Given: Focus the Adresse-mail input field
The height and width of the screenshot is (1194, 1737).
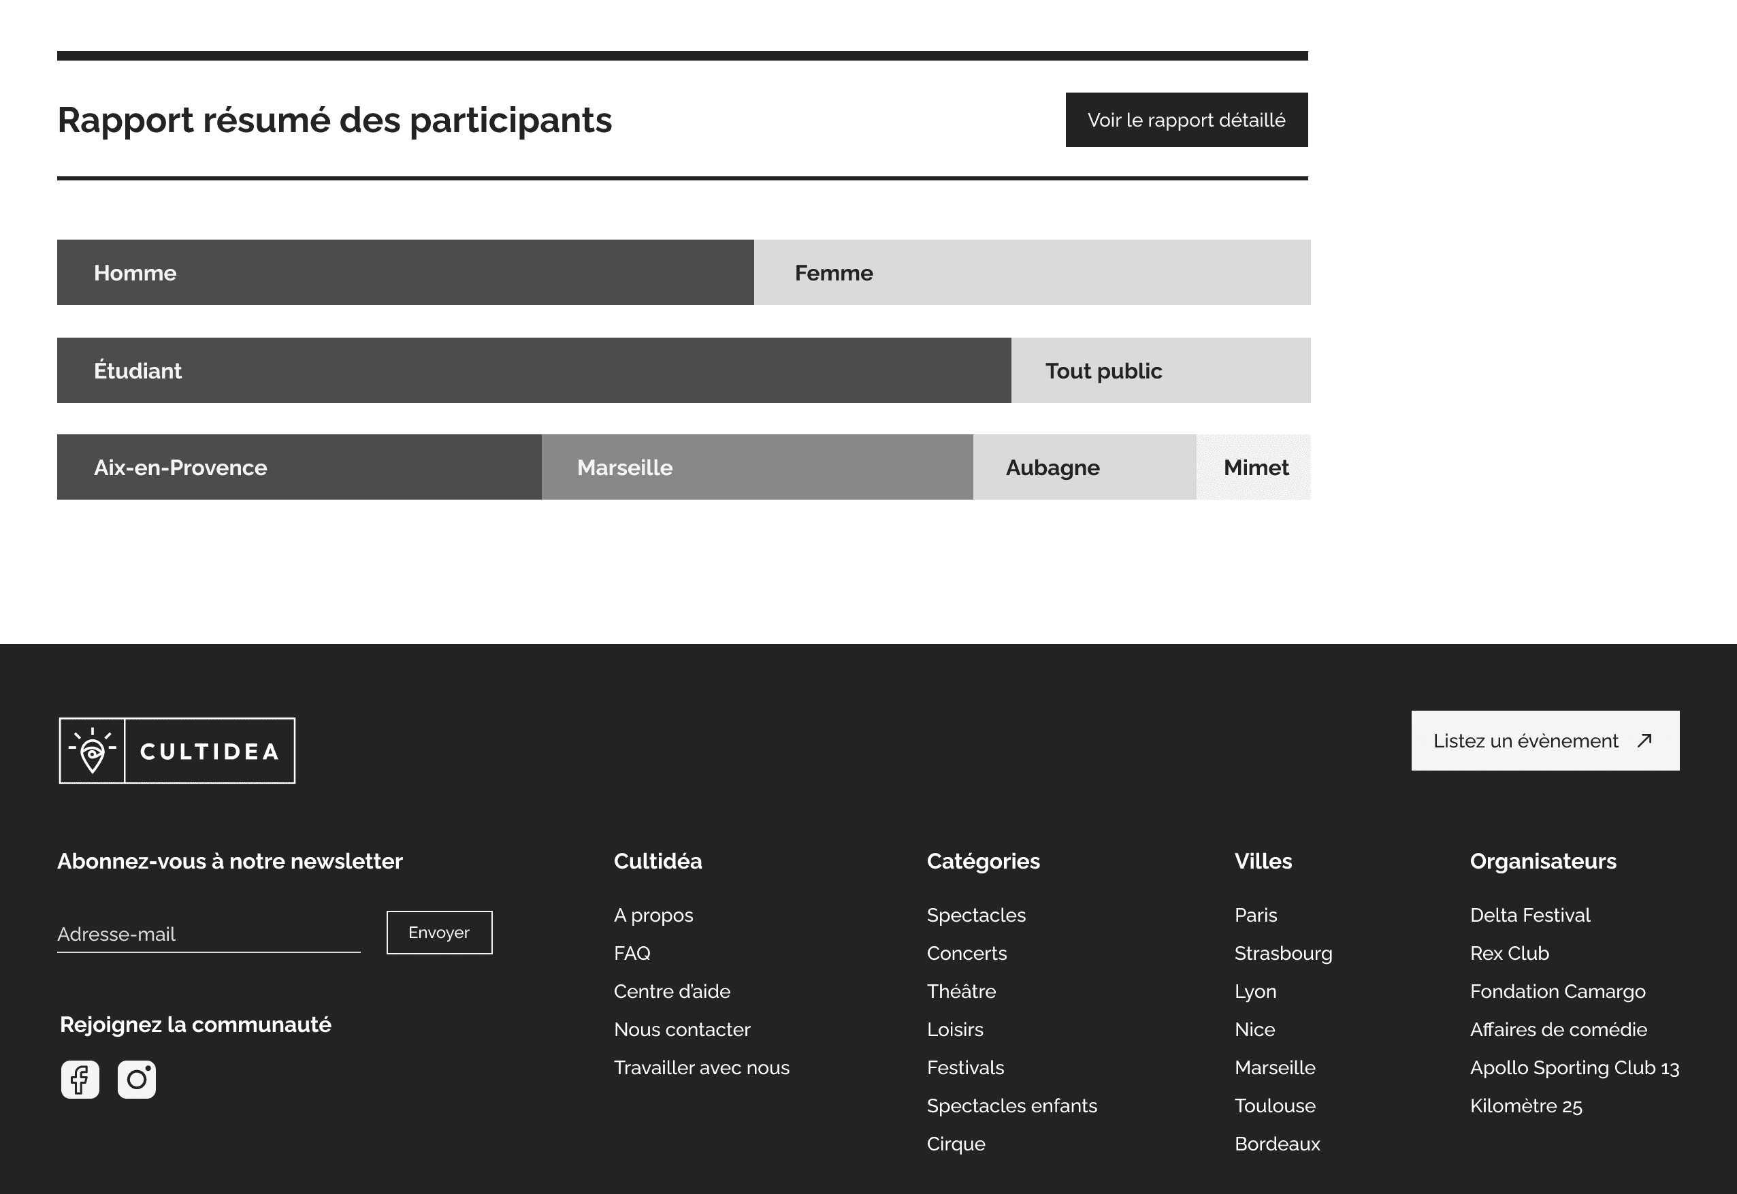Looking at the screenshot, I should (208, 935).
